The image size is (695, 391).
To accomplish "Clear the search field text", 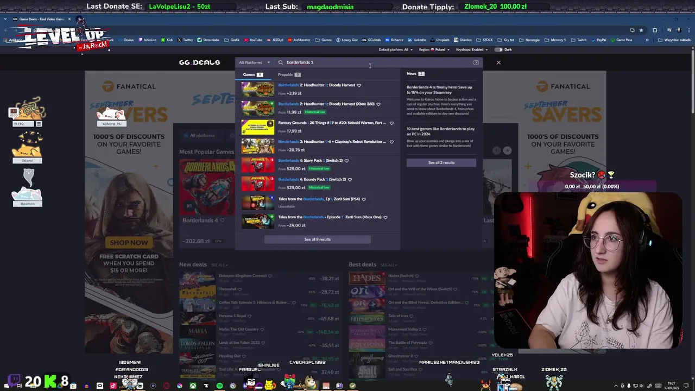I will (476, 62).
